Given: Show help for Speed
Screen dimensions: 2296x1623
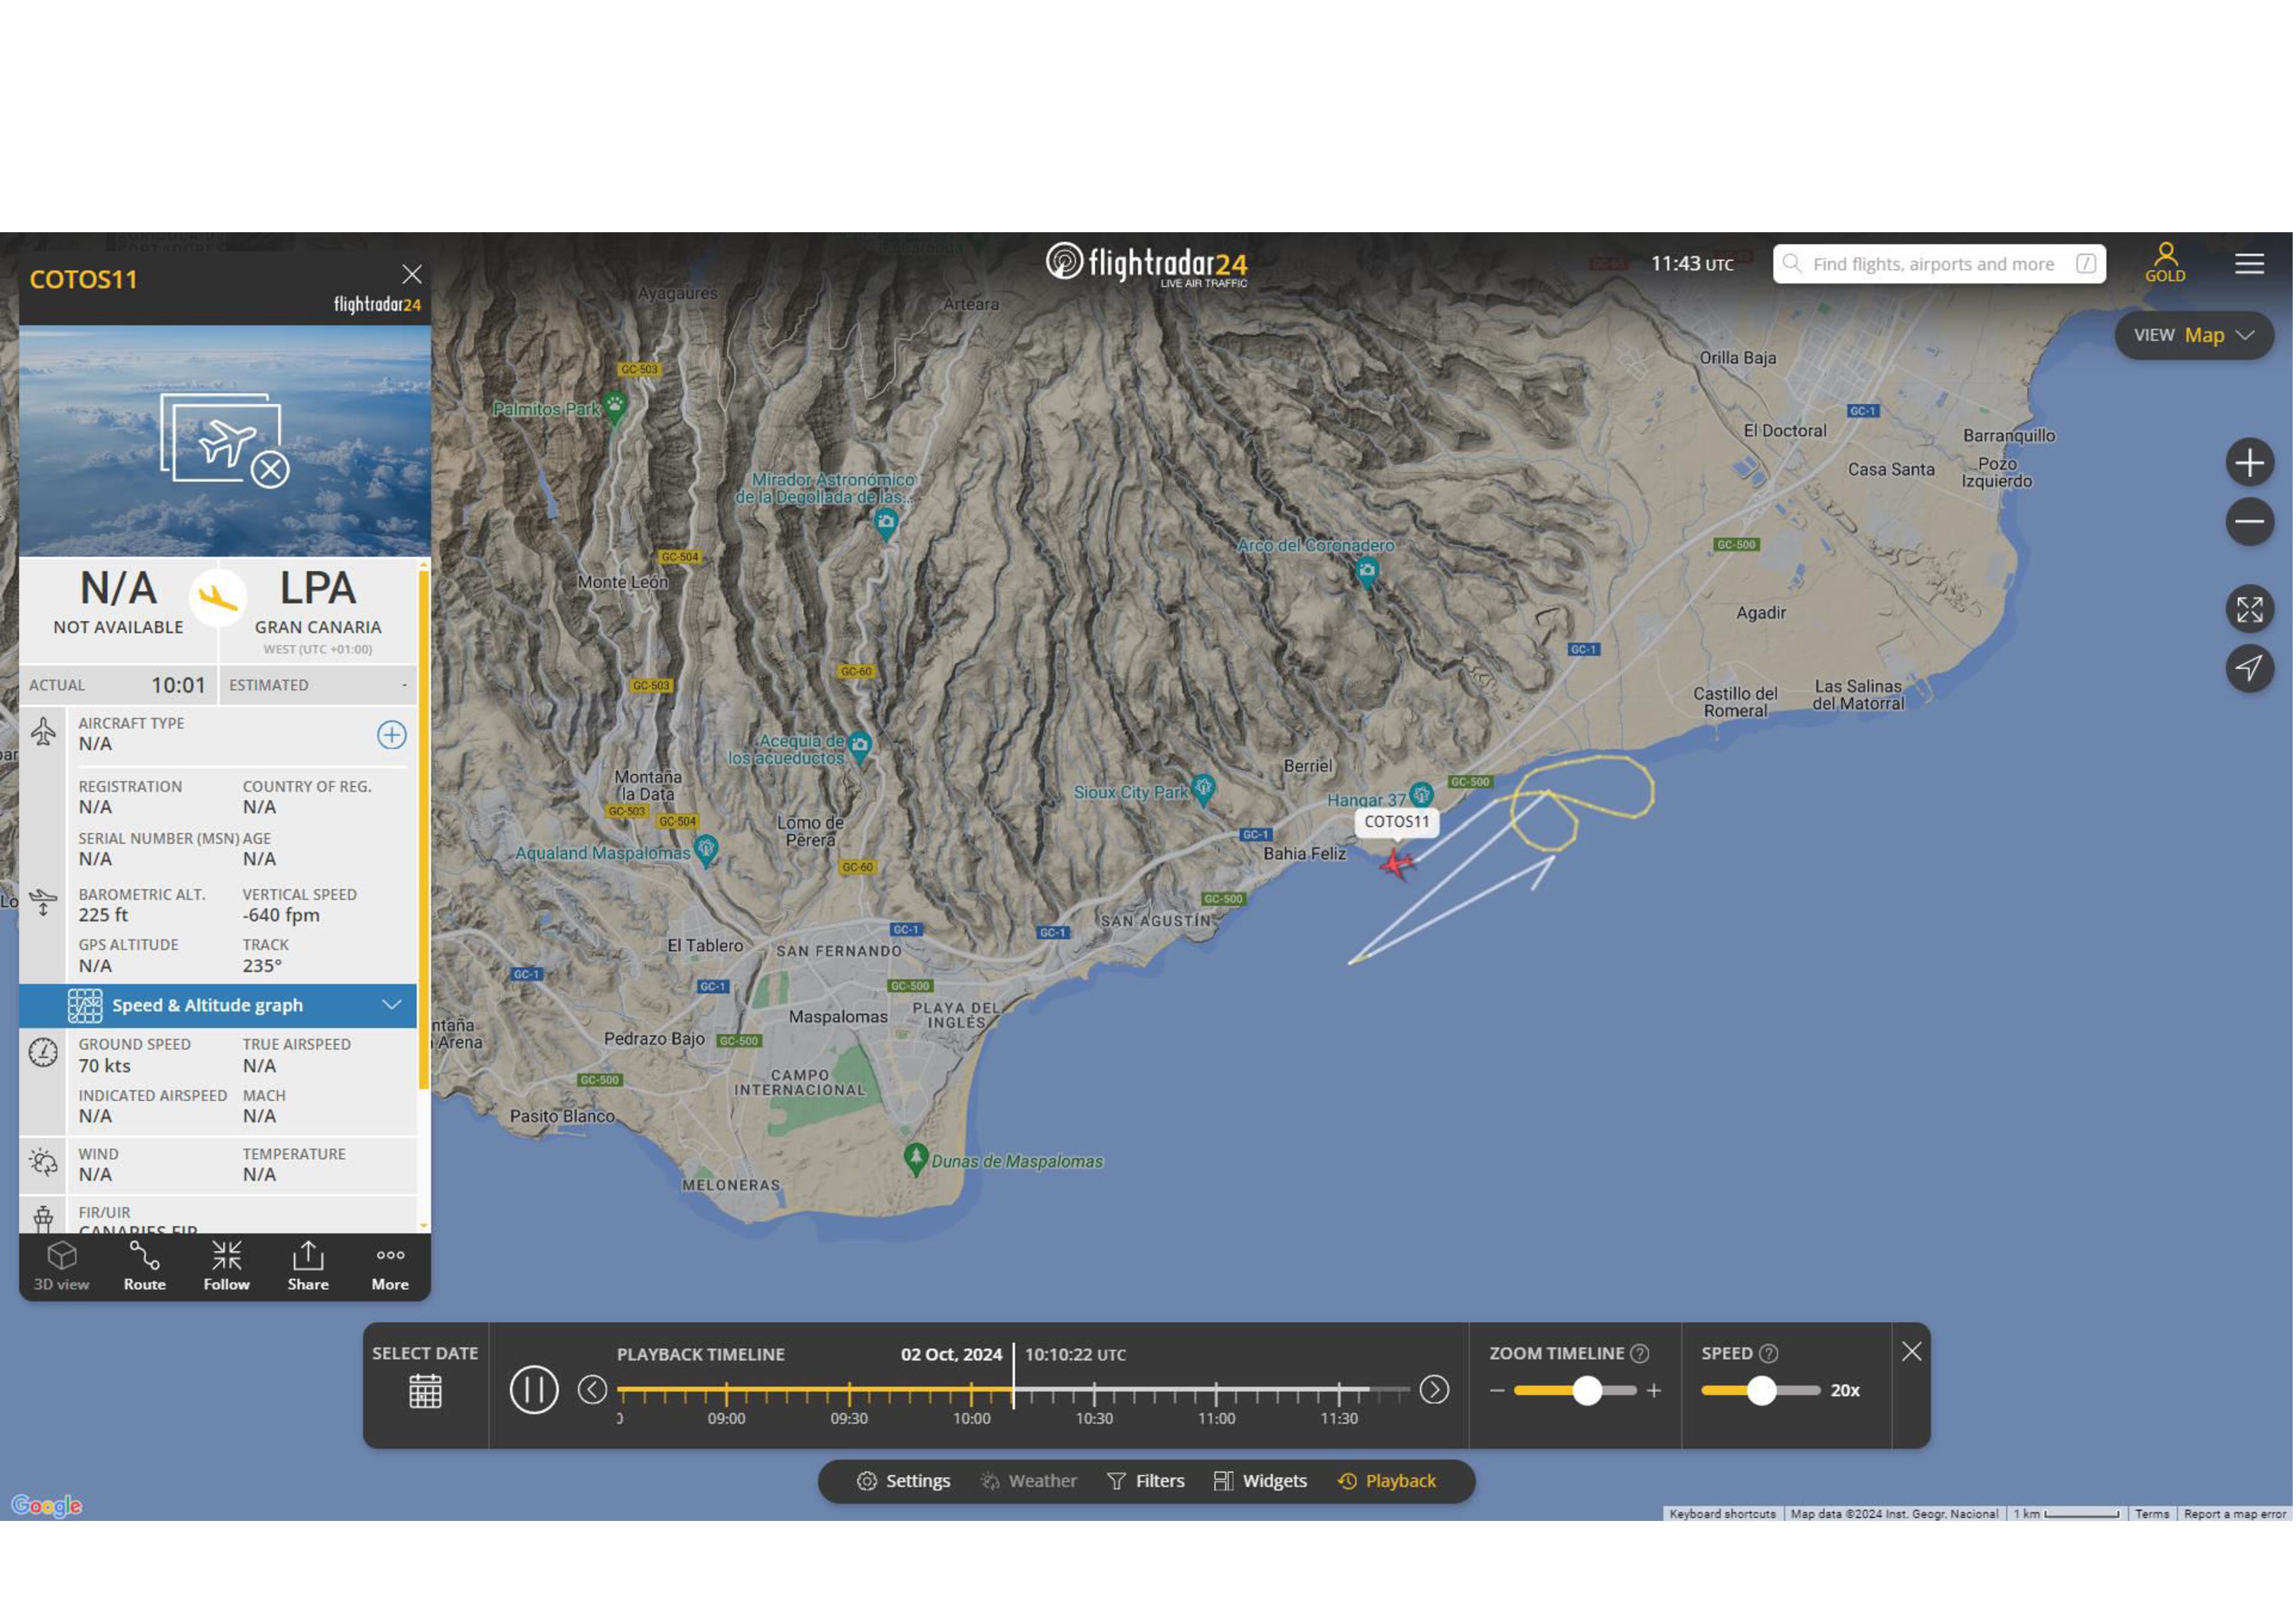Looking at the screenshot, I should 1769,1353.
